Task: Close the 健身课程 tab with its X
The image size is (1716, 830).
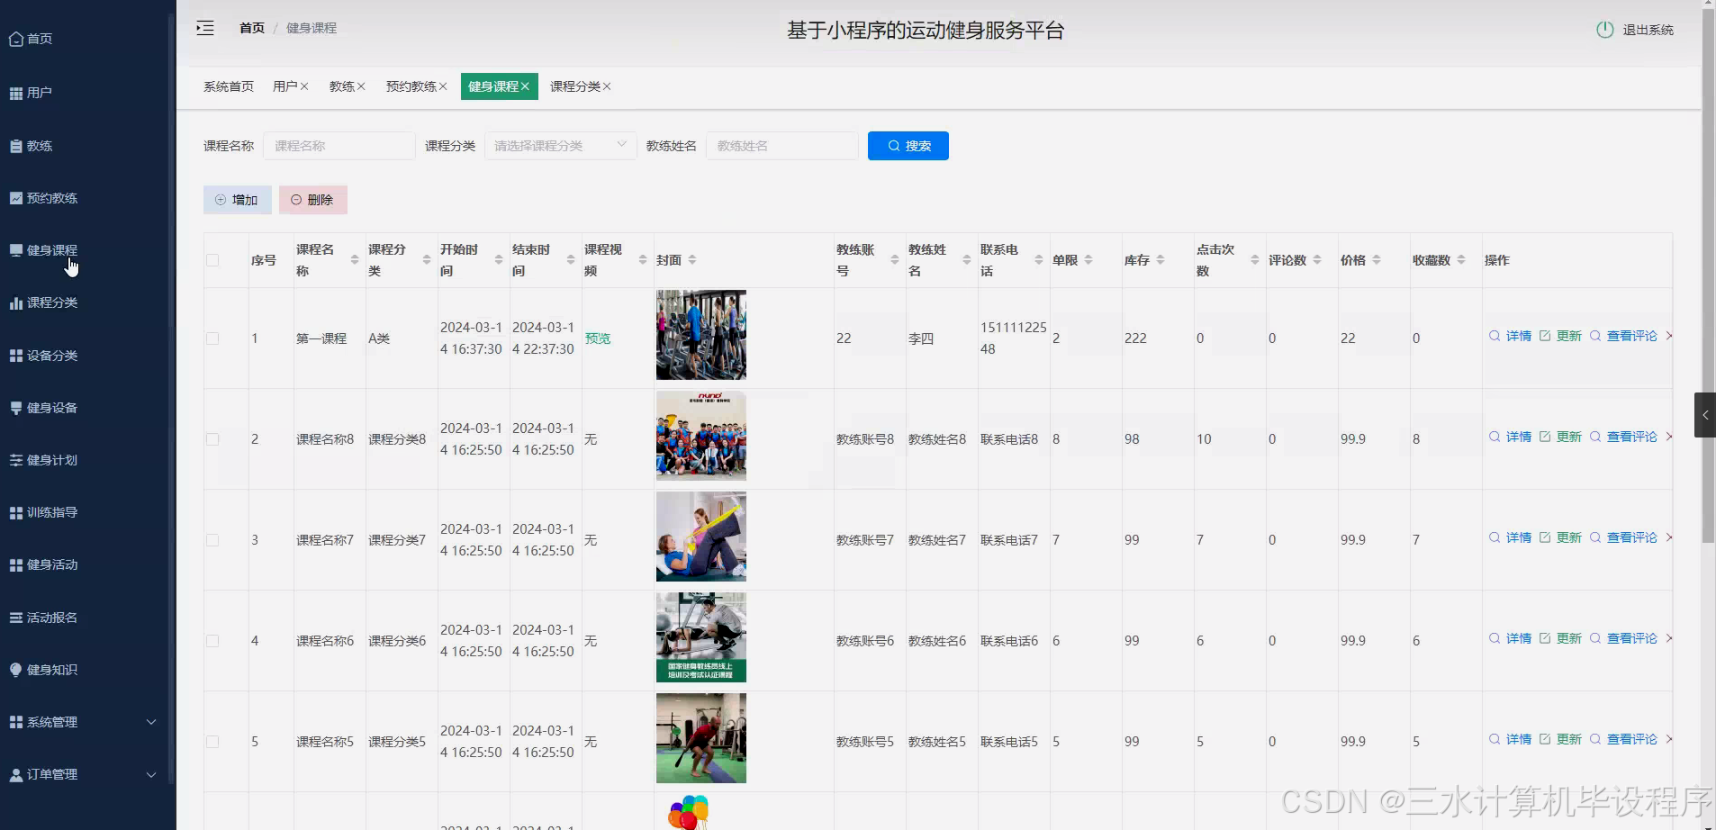Action: tap(525, 86)
